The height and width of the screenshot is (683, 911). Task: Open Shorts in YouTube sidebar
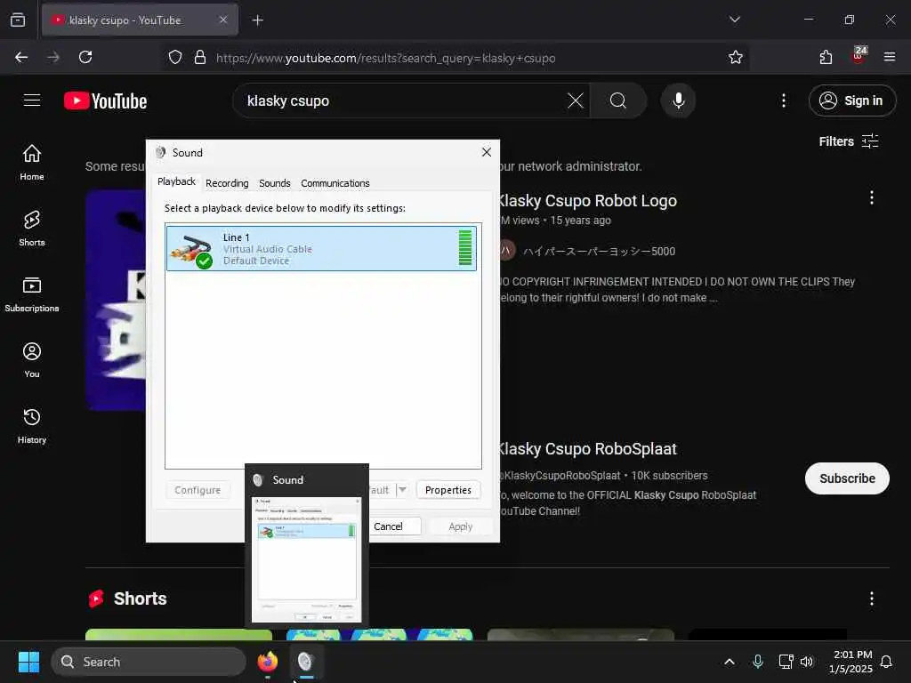tap(32, 229)
